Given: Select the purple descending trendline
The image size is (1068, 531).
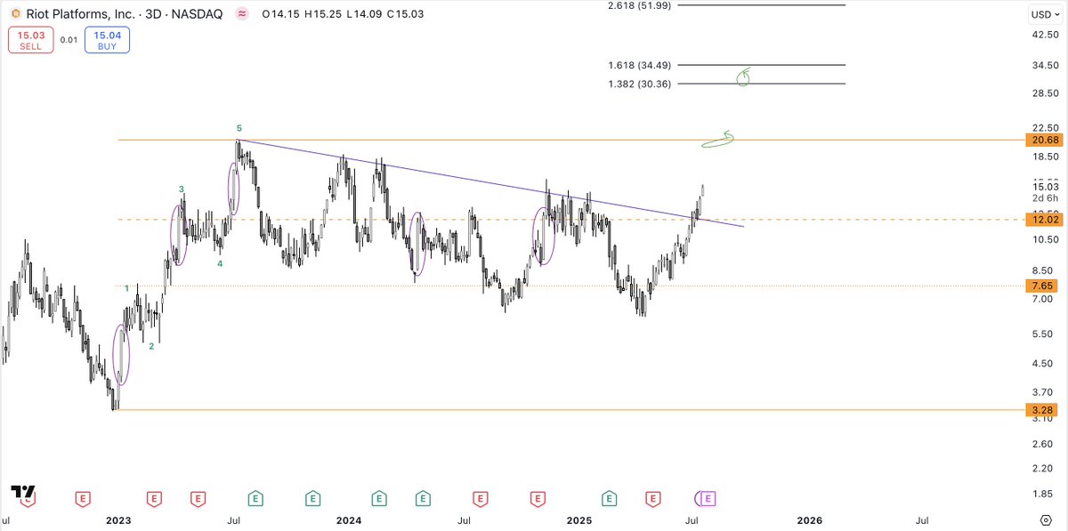Looking at the screenshot, I should click(489, 183).
